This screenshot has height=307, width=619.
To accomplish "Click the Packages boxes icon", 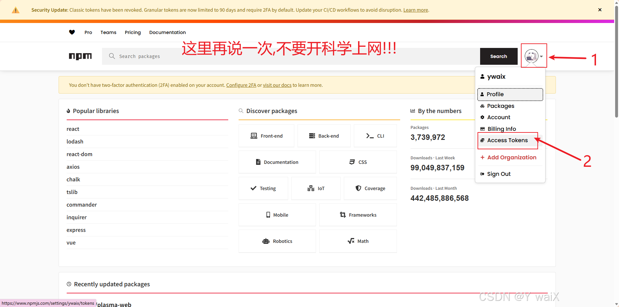I will [482, 106].
